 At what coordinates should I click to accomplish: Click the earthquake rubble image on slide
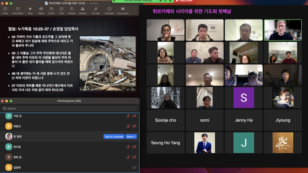point(108,63)
